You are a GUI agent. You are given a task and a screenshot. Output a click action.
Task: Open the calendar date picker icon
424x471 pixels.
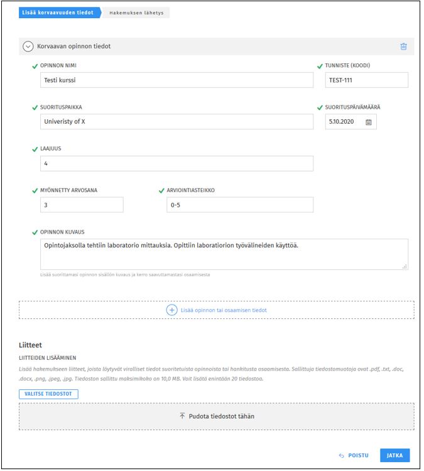369,122
